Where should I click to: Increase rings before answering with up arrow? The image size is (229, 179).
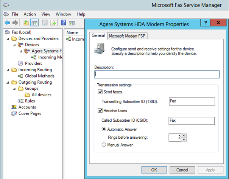coord(184,135)
